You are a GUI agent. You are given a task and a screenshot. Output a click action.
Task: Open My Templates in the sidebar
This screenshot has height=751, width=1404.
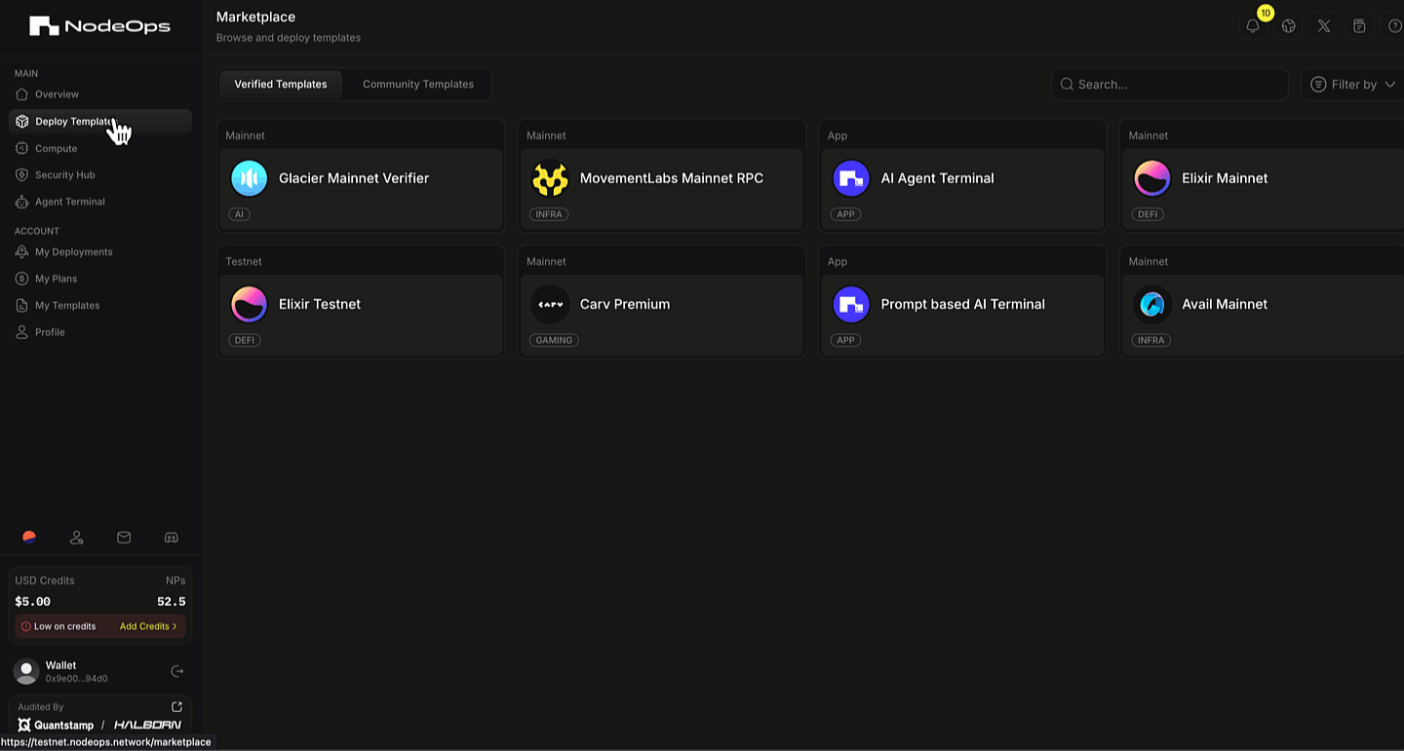100,305
